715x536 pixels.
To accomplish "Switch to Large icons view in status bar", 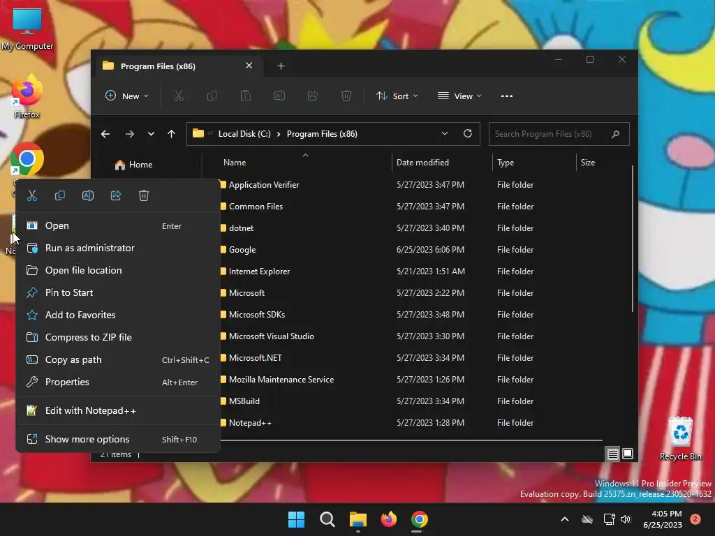I will (628, 454).
